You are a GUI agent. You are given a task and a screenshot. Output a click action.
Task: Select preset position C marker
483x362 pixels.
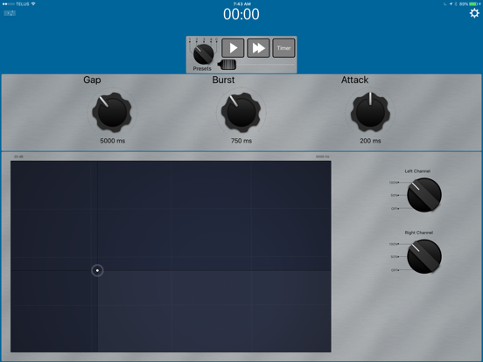pos(216,39)
